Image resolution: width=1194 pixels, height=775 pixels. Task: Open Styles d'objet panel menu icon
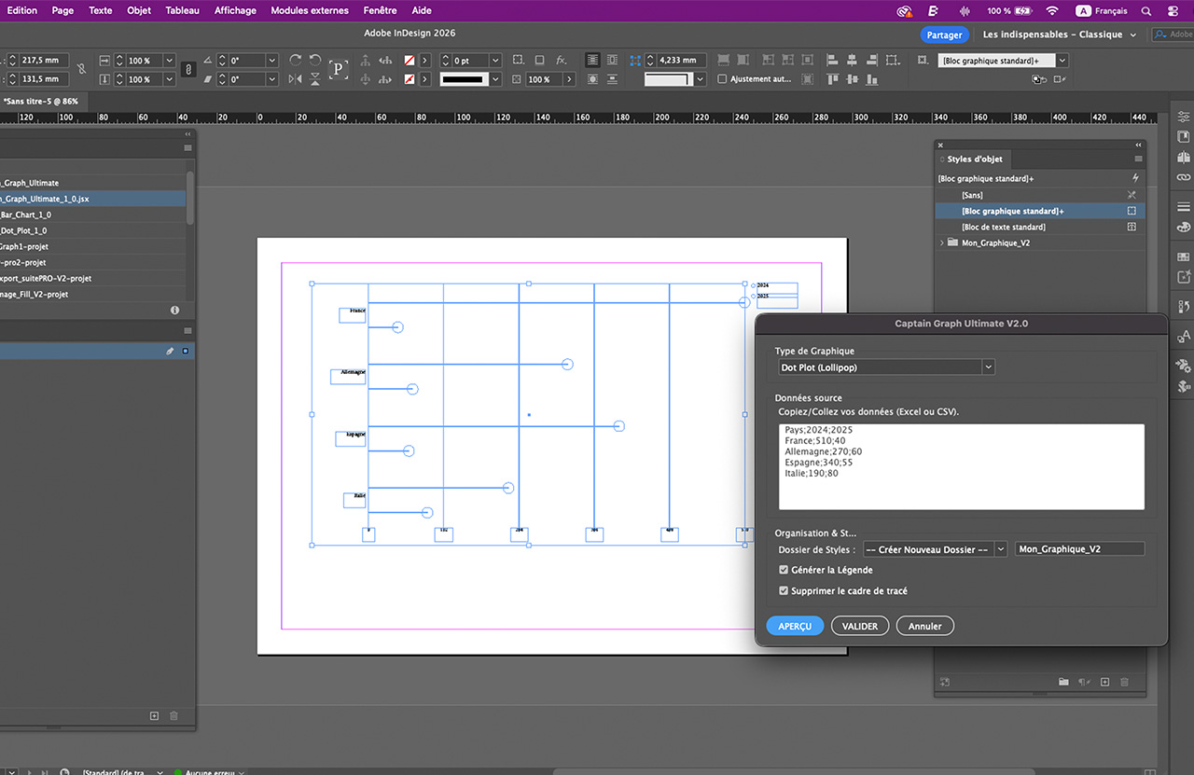tap(1137, 159)
